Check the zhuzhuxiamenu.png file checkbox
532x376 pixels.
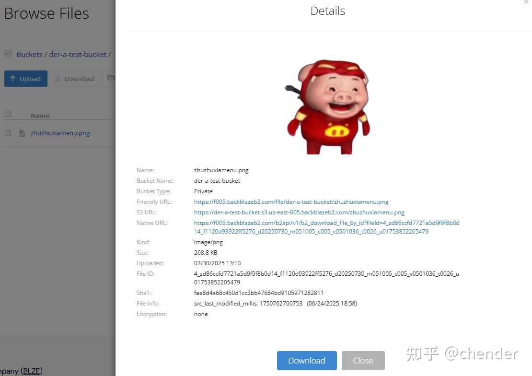coord(8,133)
